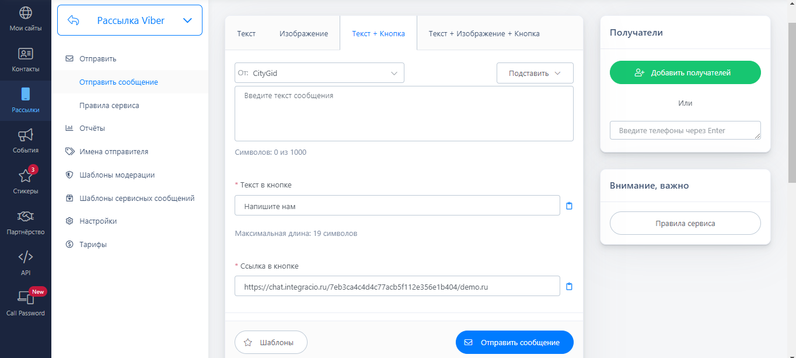Click paste icon next to Текст в кнопке
Image resolution: width=796 pixels, height=358 pixels.
(x=570, y=206)
